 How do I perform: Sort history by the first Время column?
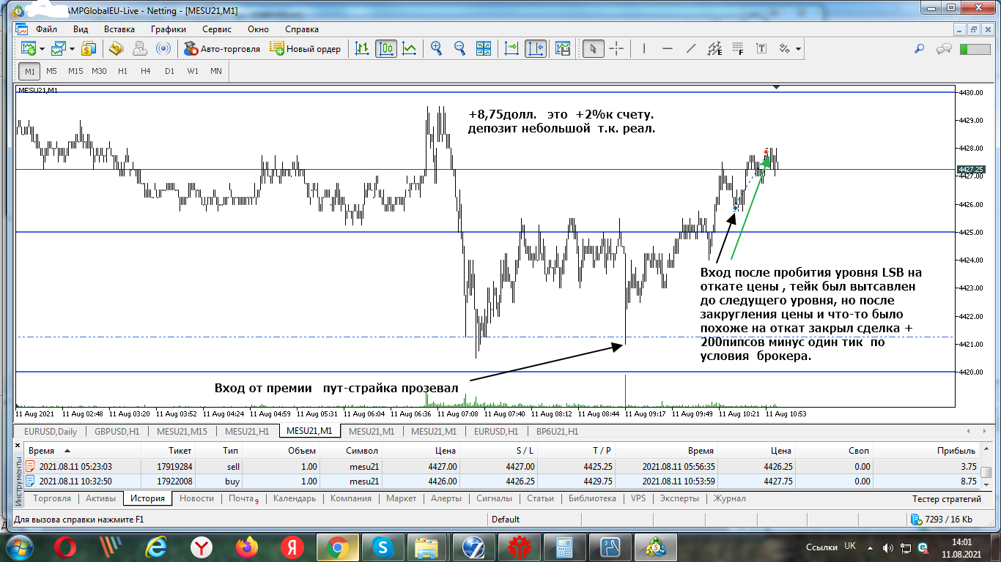(82, 451)
